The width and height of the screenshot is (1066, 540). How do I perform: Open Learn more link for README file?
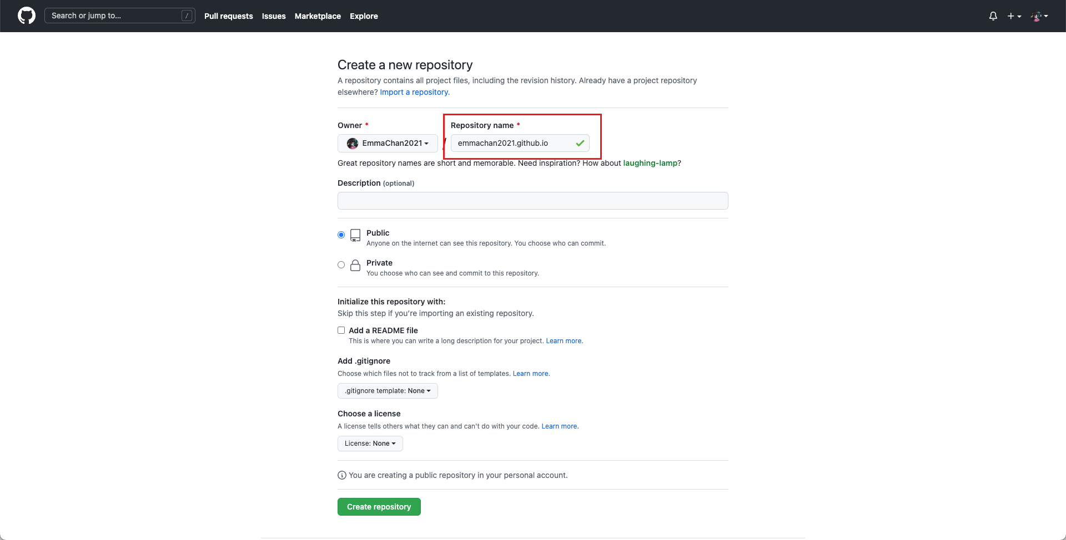564,341
